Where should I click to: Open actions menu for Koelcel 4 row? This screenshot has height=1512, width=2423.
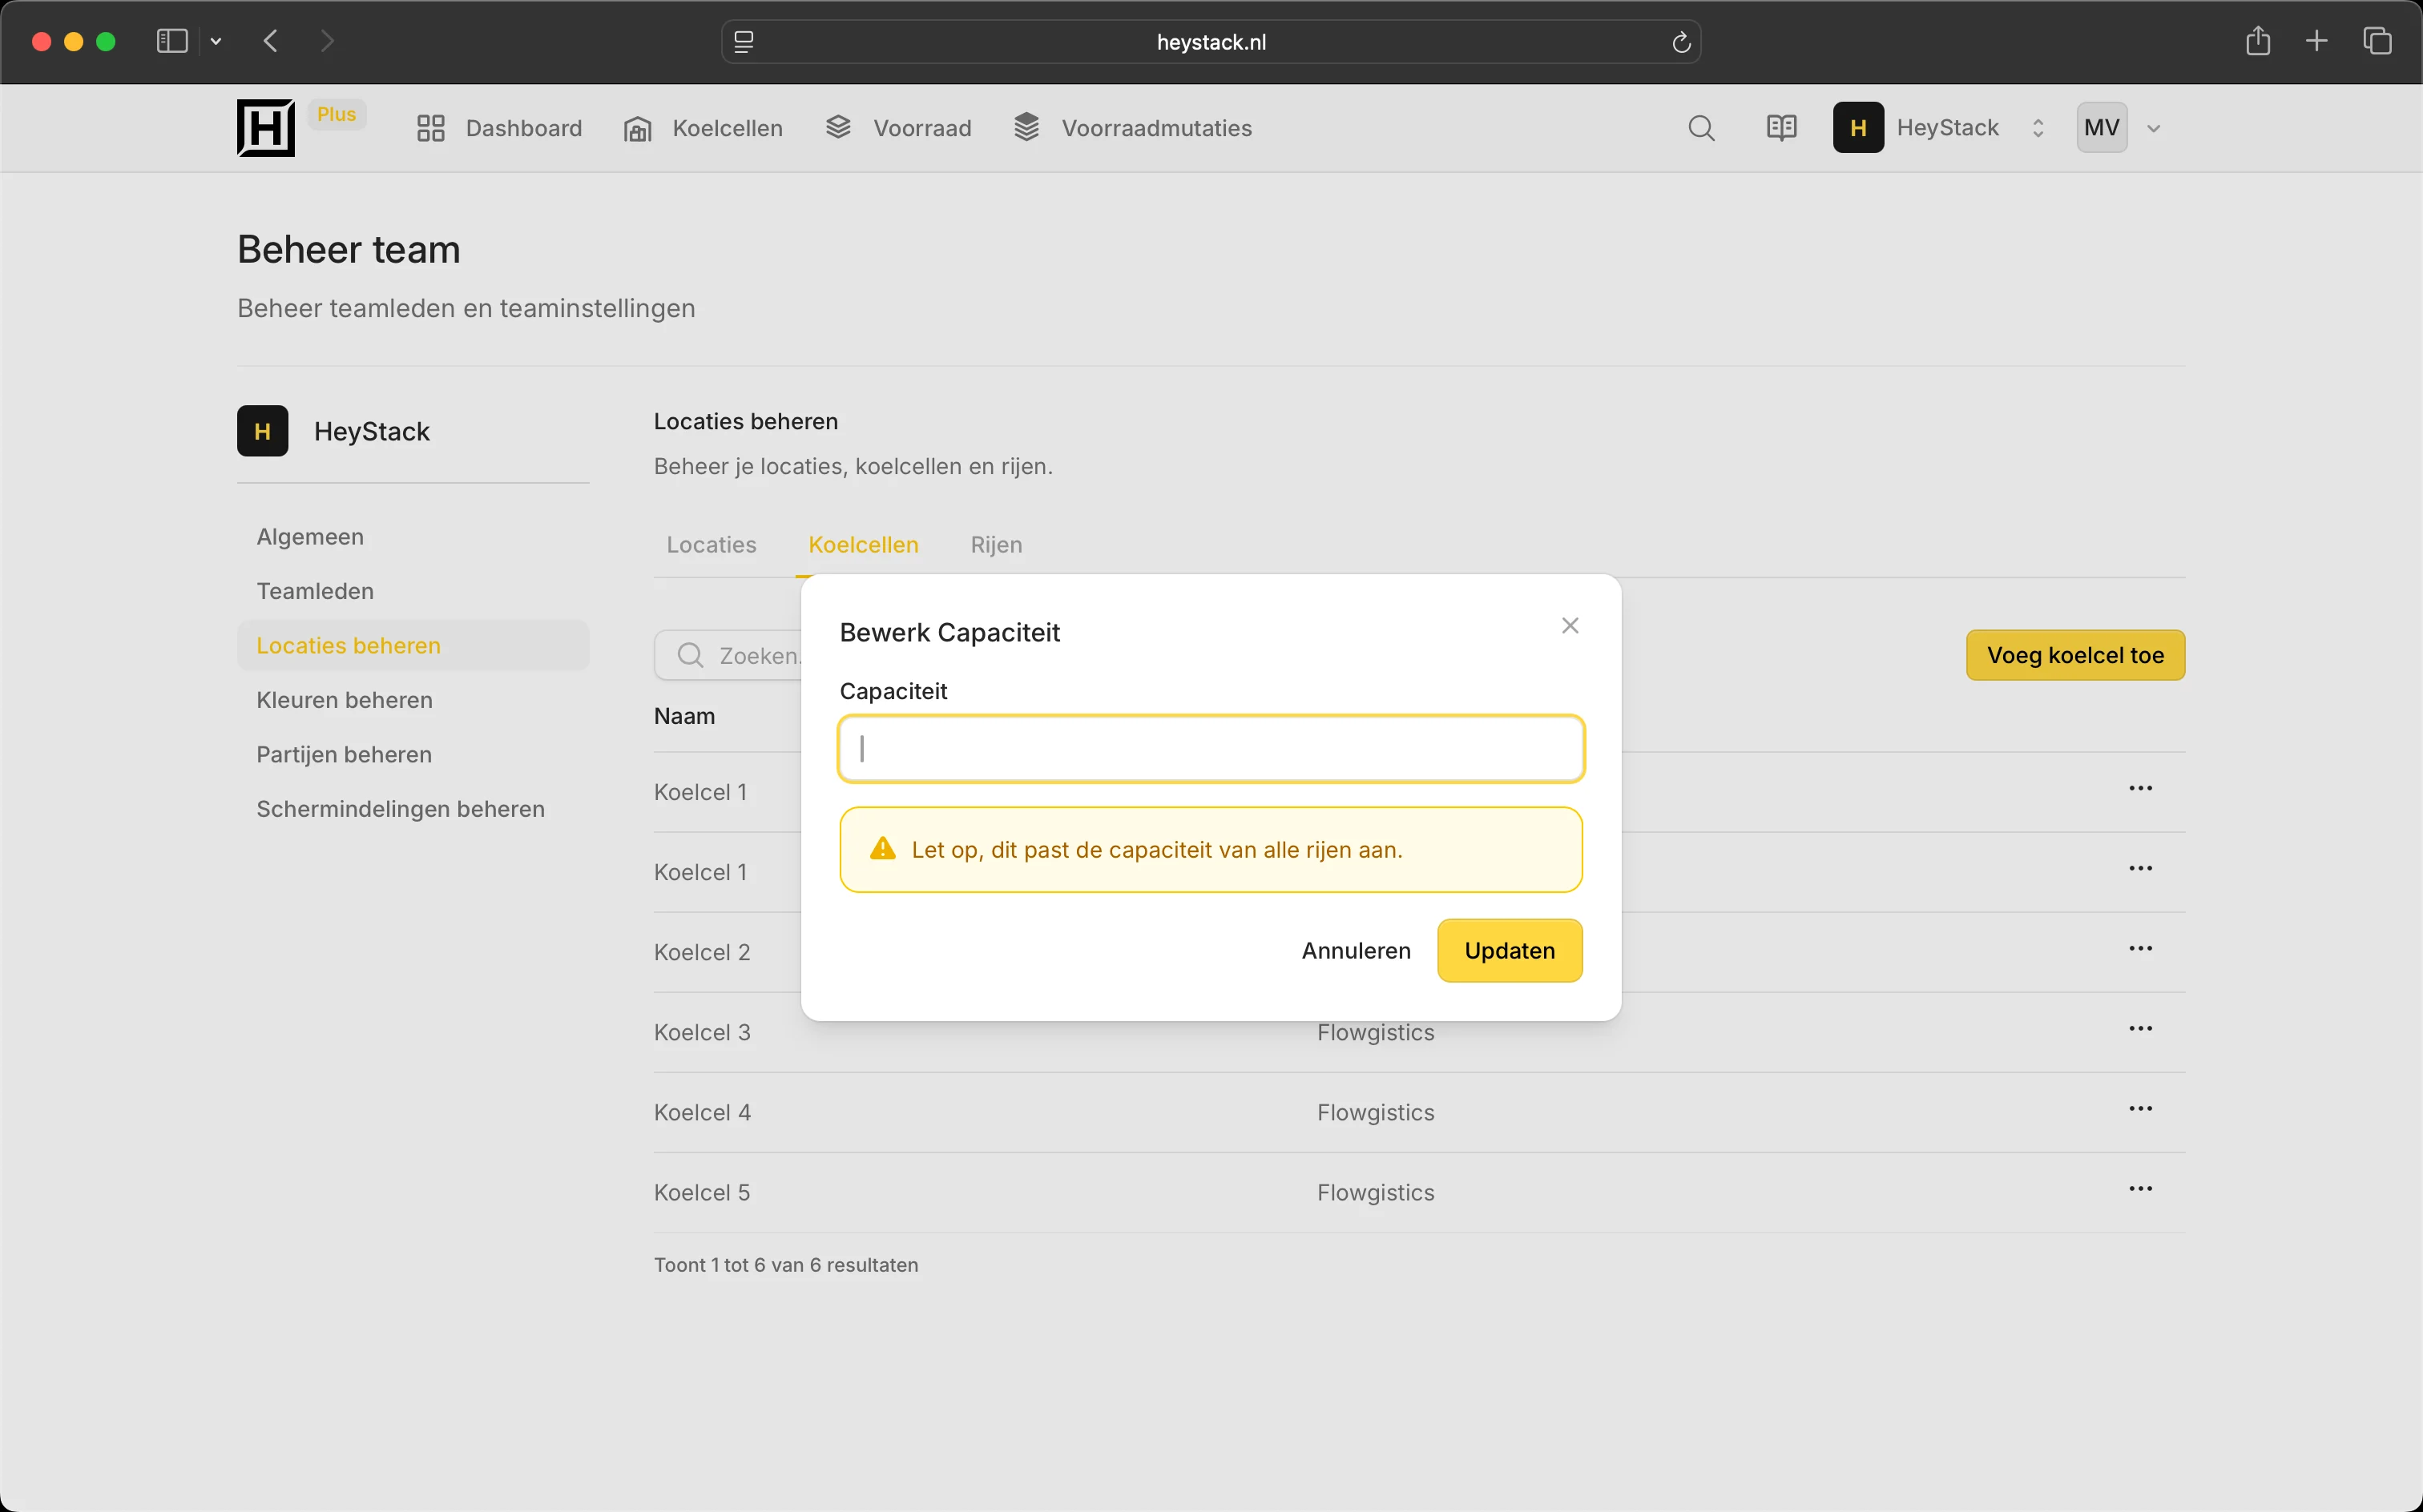pos(2140,1109)
